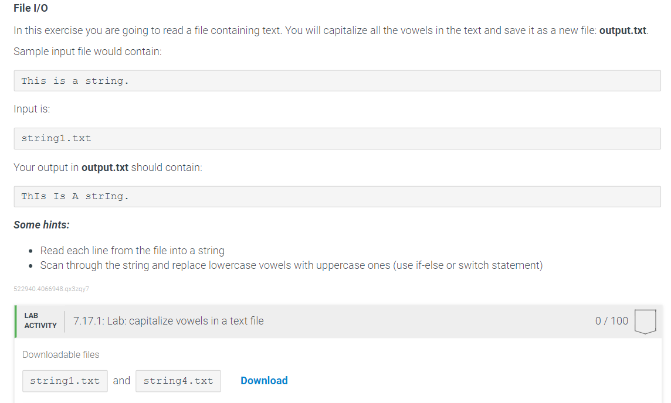The width and height of the screenshot is (671, 403).
Task: Click bold output.txt in 'Your output in' line
Action: click(x=105, y=168)
